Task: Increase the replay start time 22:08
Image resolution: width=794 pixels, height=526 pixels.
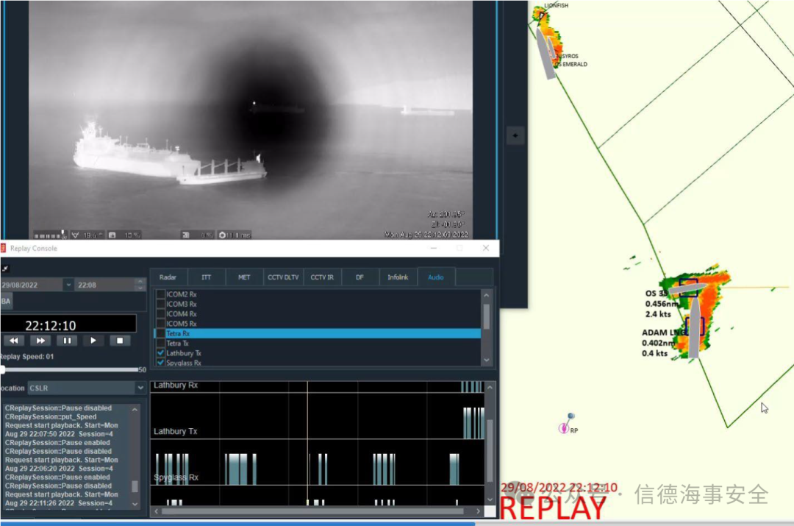Action: coord(140,281)
